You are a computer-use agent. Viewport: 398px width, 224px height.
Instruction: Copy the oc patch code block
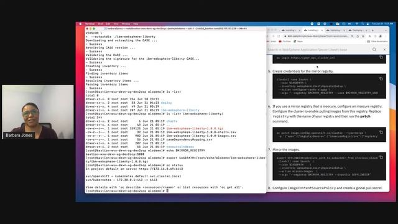click(x=381, y=132)
